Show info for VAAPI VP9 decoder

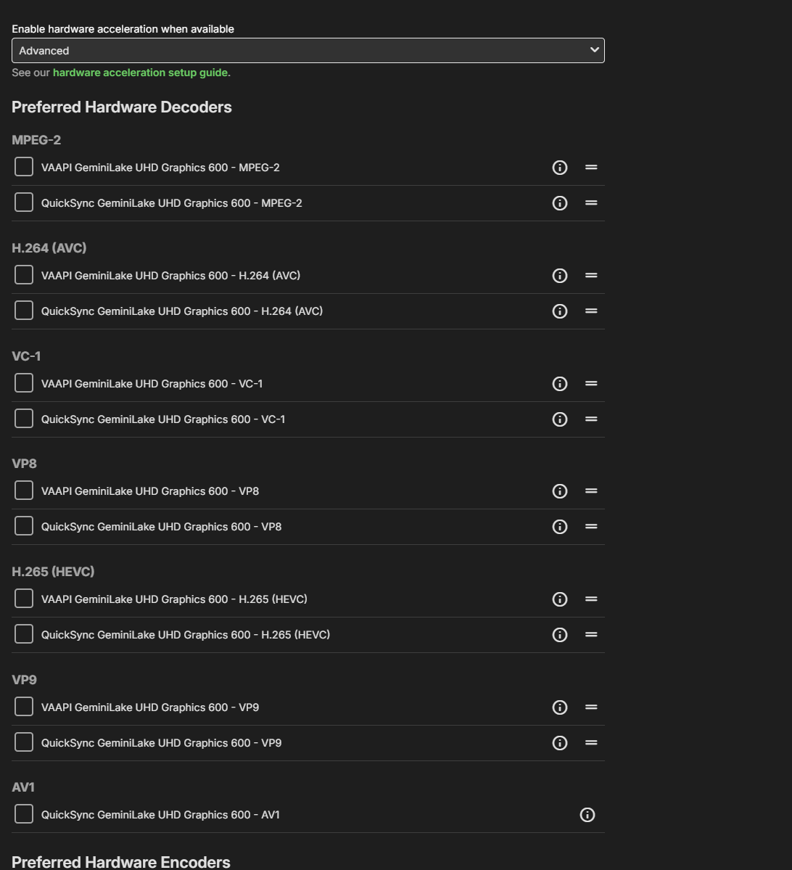pos(560,707)
